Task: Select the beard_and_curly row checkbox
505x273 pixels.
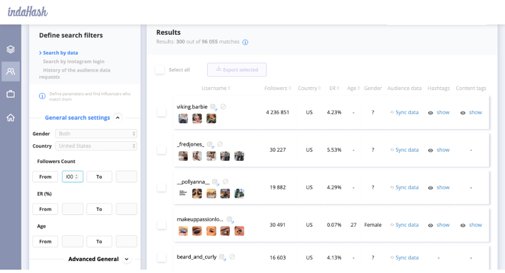Action: coord(161,257)
